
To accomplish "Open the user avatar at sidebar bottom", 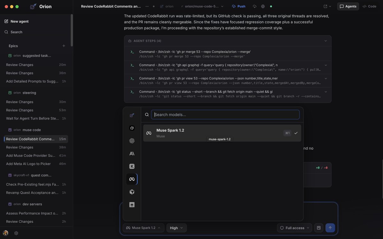I will [5, 233].
